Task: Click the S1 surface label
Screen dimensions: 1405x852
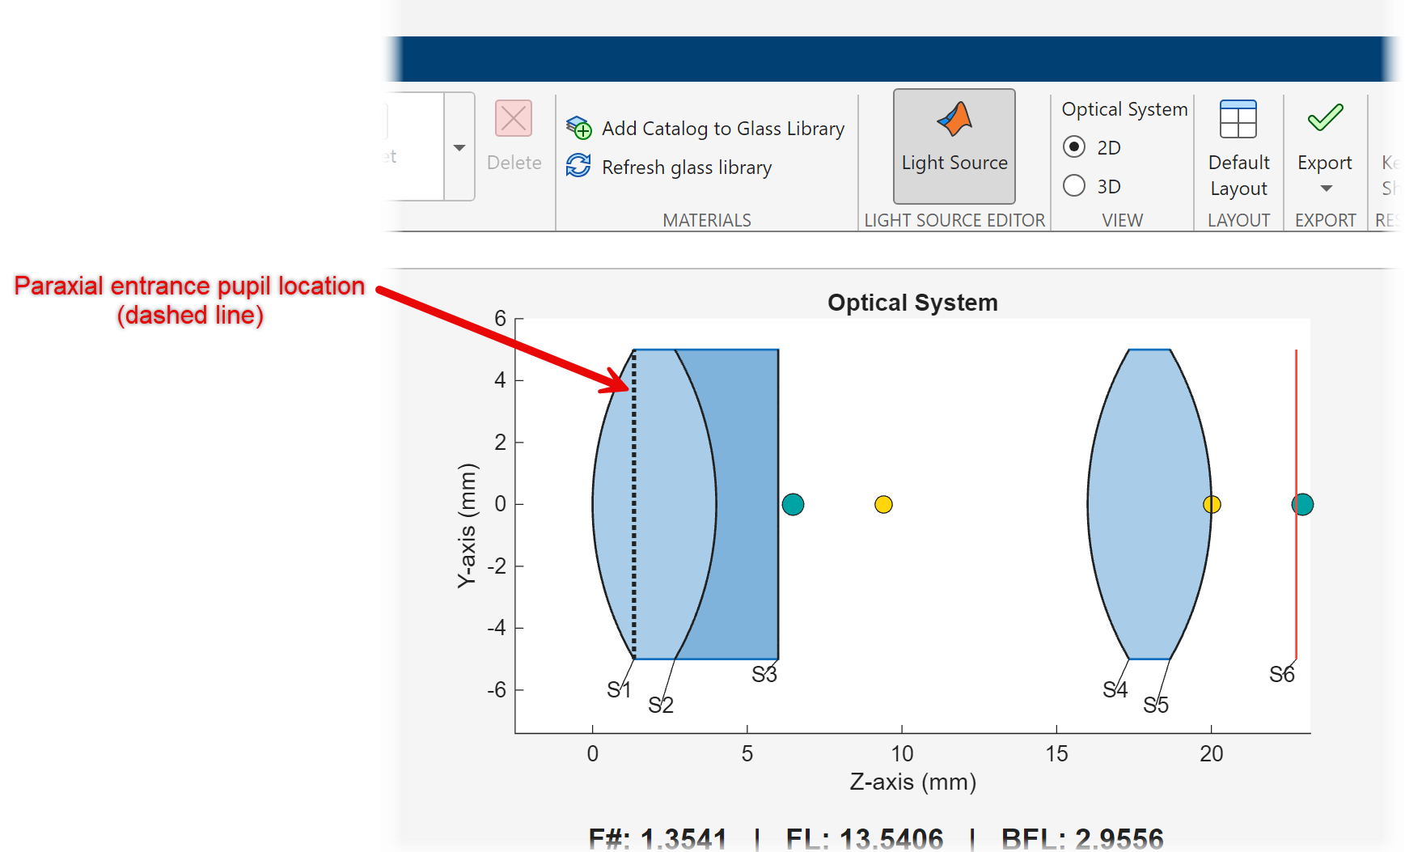Action: [x=620, y=689]
